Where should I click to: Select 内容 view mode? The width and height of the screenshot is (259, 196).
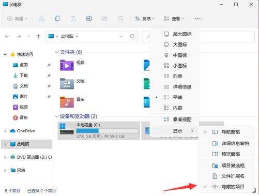(x=174, y=108)
